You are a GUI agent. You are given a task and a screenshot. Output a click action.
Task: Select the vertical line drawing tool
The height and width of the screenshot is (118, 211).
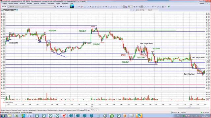[150, 7]
